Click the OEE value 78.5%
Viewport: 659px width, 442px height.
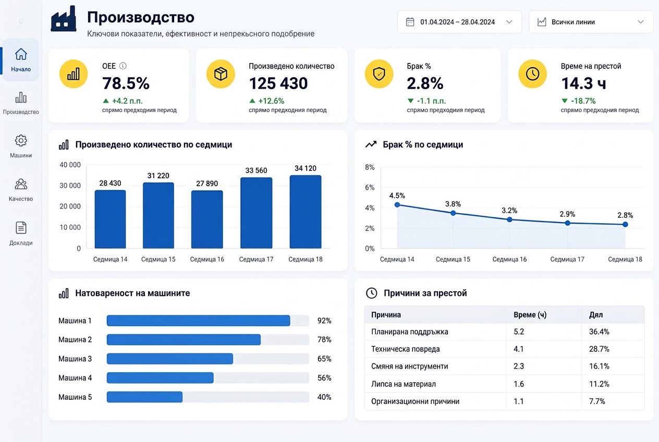[126, 83]
